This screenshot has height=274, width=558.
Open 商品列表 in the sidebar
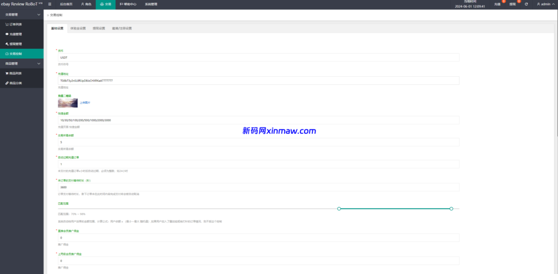click(22, 73)
